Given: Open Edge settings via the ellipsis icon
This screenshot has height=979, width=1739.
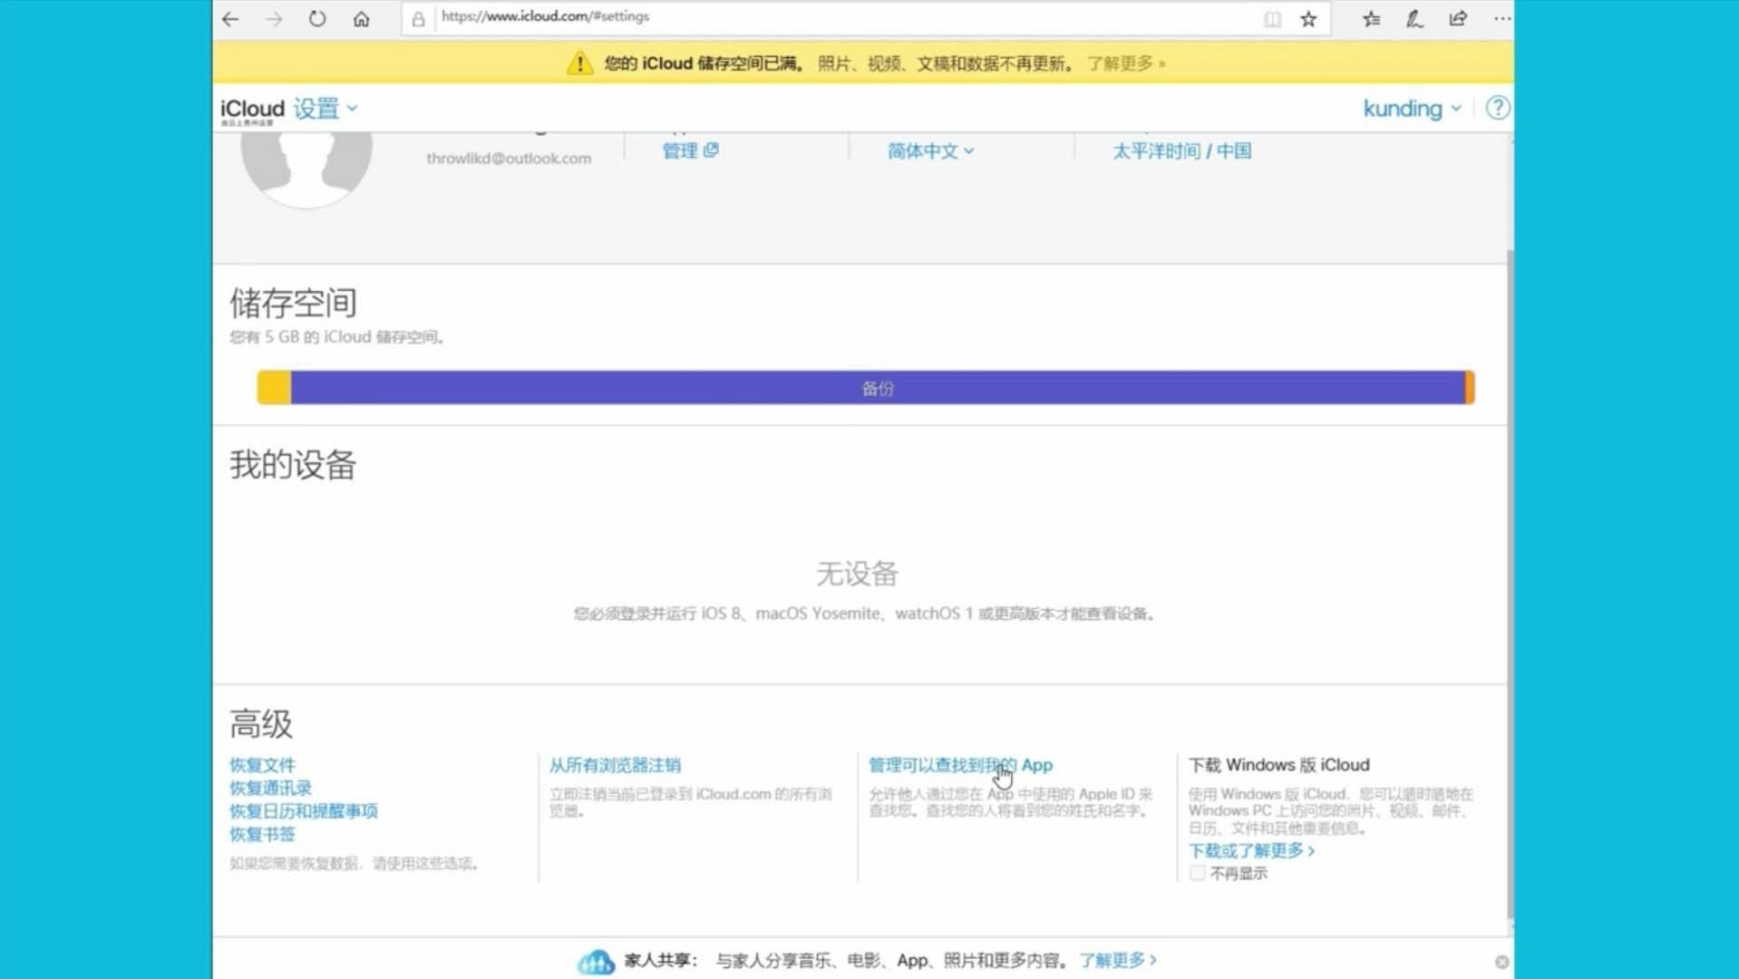Looking at the screenshot, I should [x=1502, y=18].
